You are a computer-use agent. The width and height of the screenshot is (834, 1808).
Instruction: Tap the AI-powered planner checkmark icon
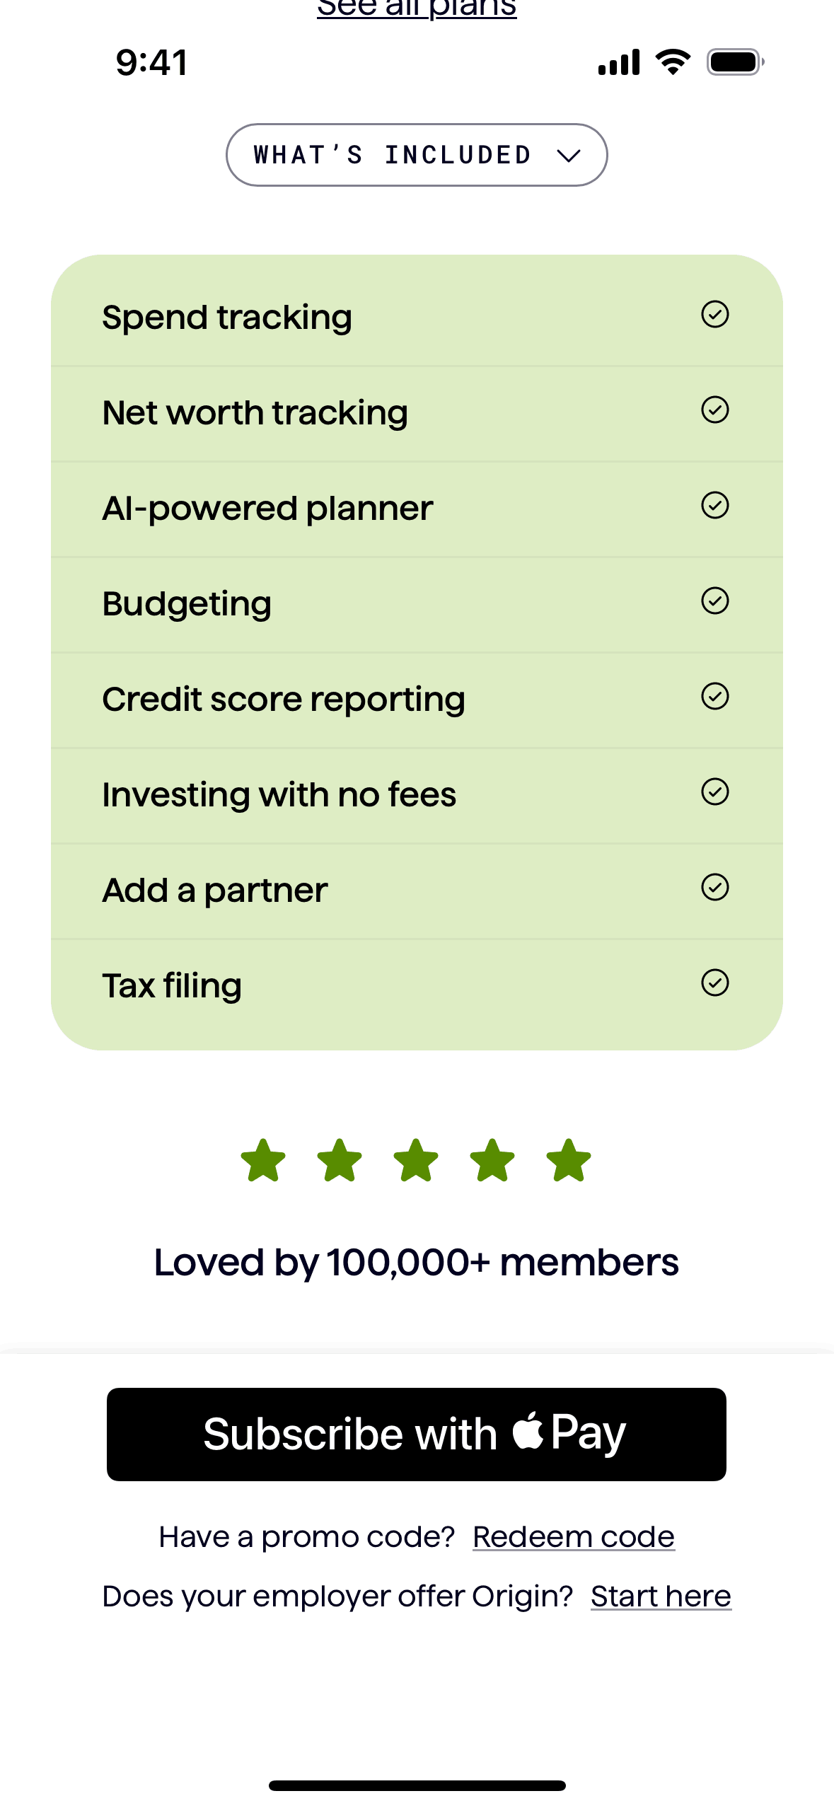pos(714,505)
